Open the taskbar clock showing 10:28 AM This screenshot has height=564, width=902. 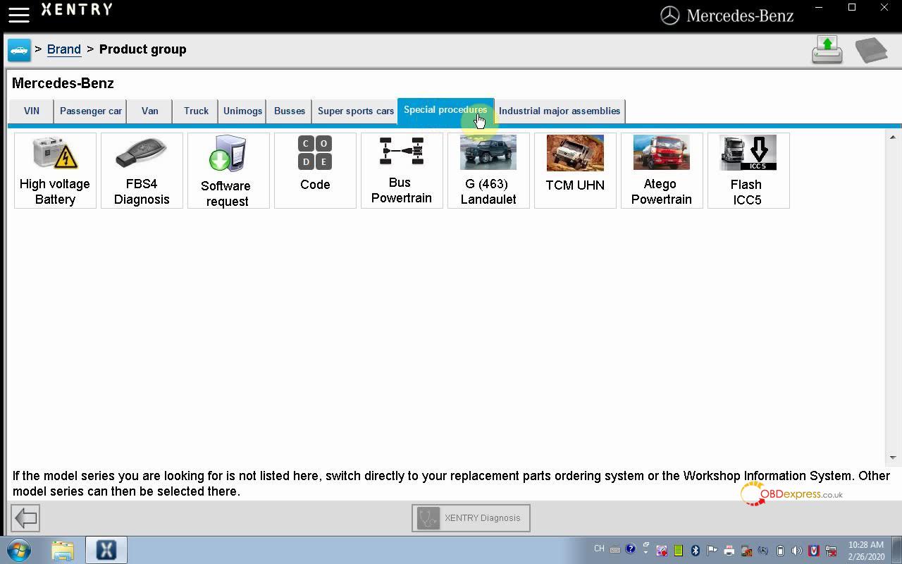(866, 551)
